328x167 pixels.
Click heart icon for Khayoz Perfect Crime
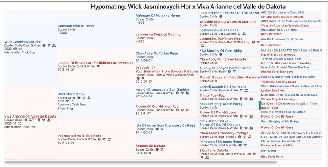pyautogui.click(x=234, y=72)
